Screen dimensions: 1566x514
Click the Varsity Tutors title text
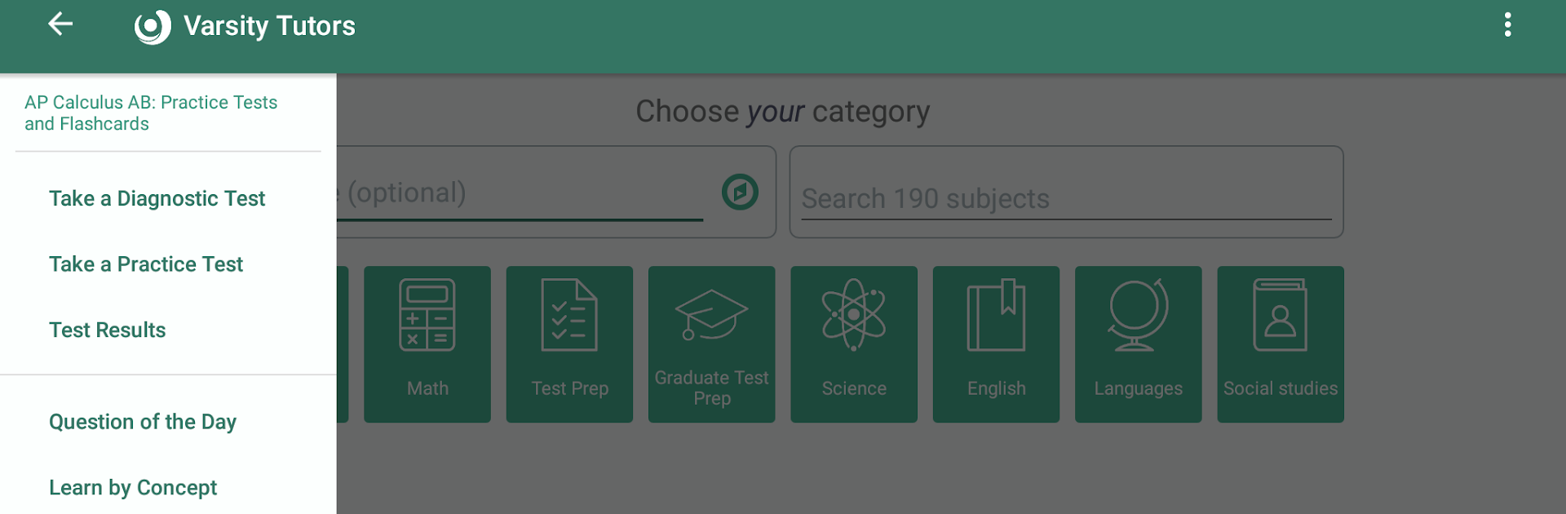click(269, 26)
